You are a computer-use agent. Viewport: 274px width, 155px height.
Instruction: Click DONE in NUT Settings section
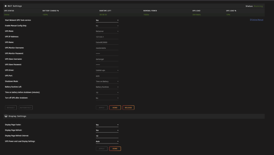coord(115,108)
